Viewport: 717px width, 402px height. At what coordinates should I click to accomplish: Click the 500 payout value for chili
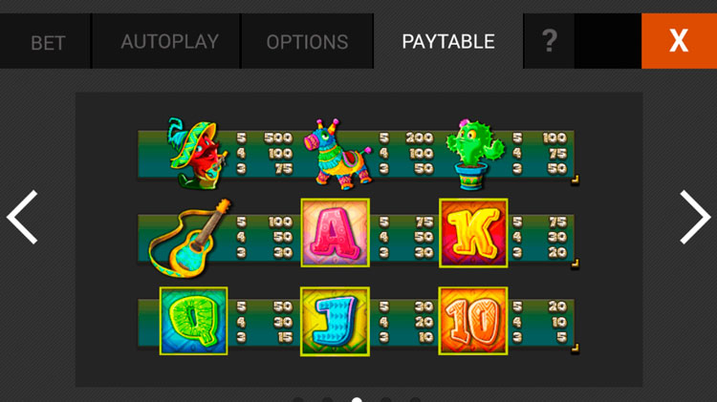coord(278,138)
